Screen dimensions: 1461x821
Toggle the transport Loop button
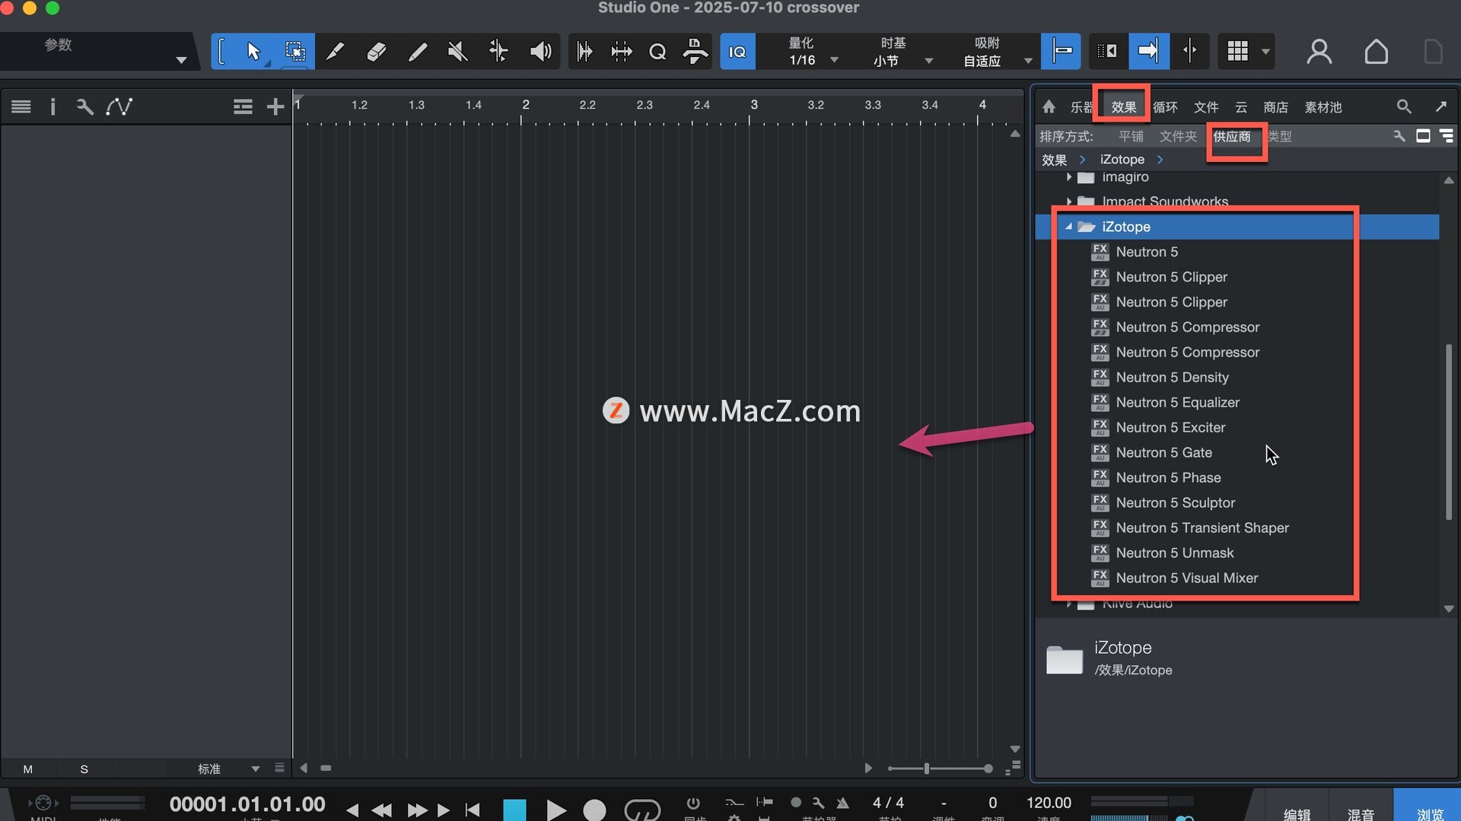[641, 810]
